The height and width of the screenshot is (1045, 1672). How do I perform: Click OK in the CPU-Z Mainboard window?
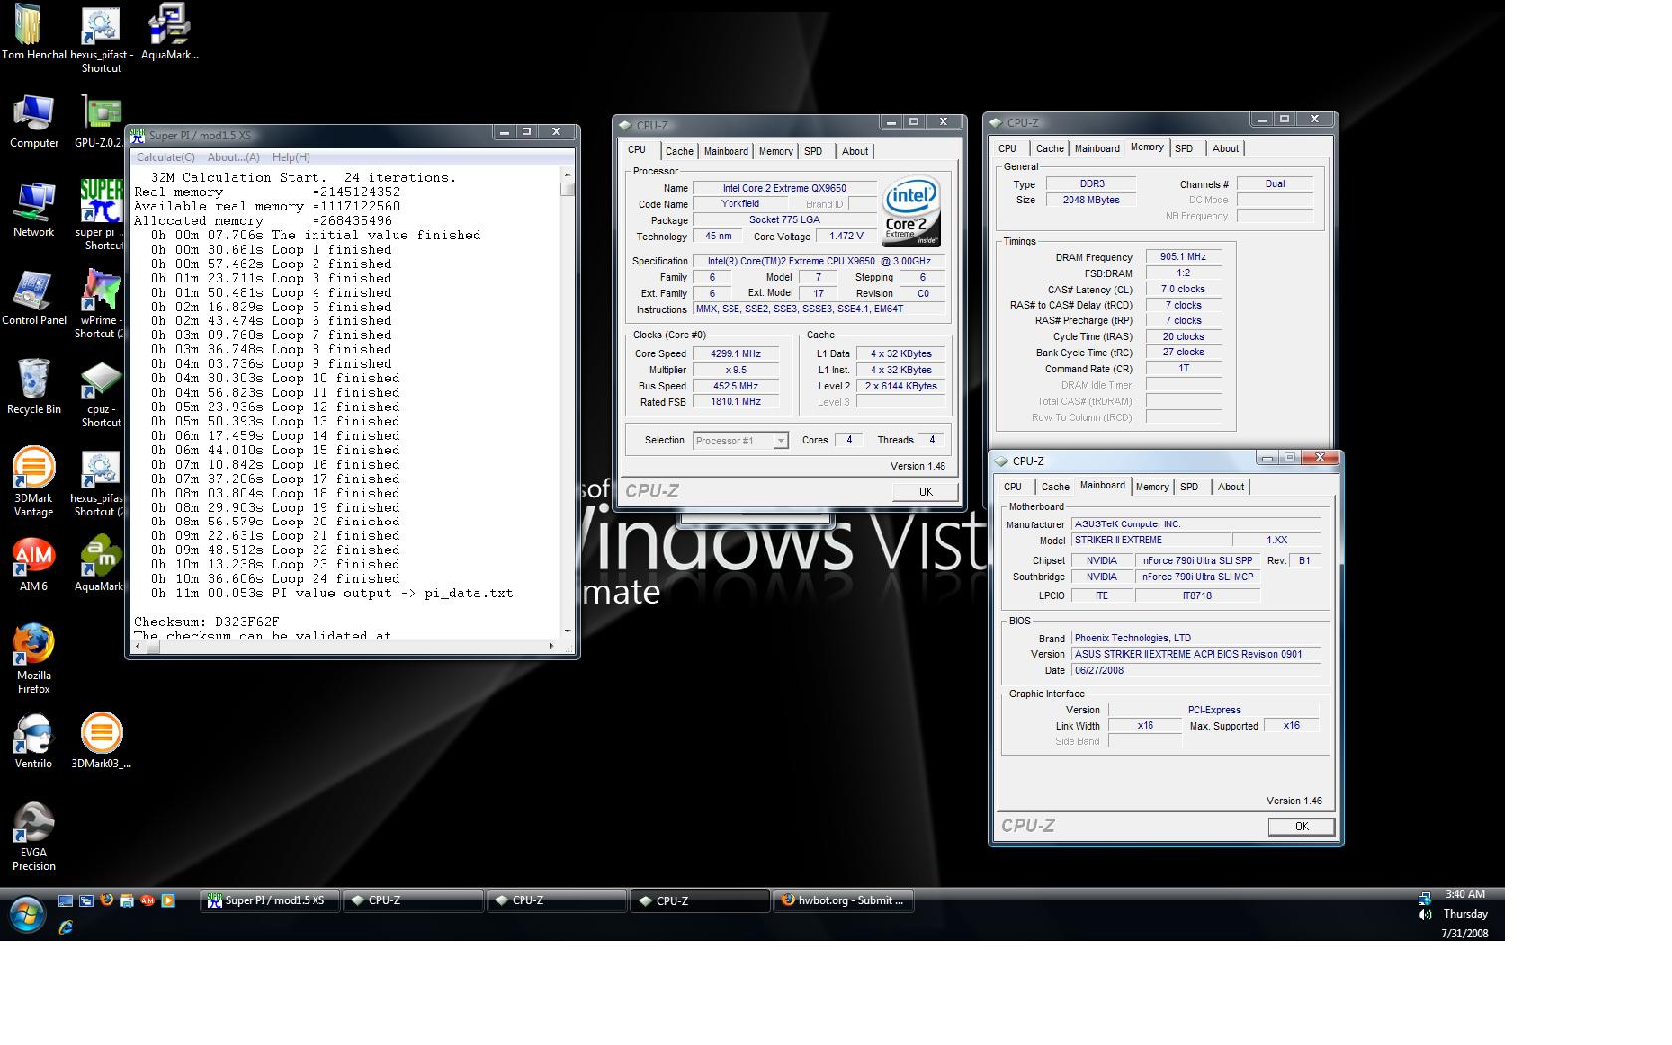pyautogui.click(x=1301, y=827)
